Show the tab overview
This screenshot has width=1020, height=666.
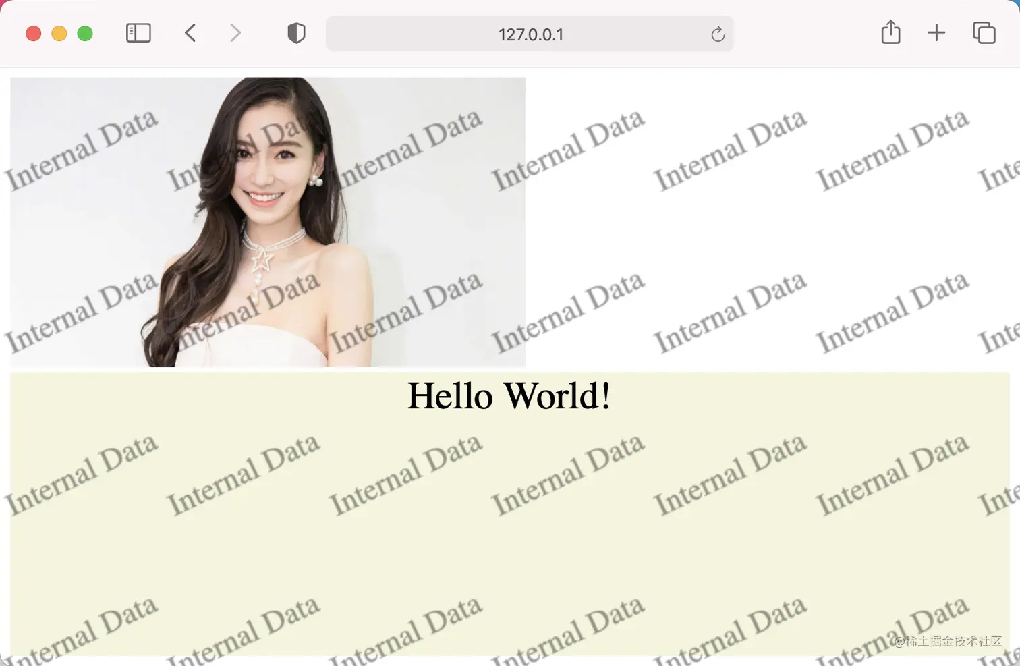pyautogui.click(x=984, y=33)
